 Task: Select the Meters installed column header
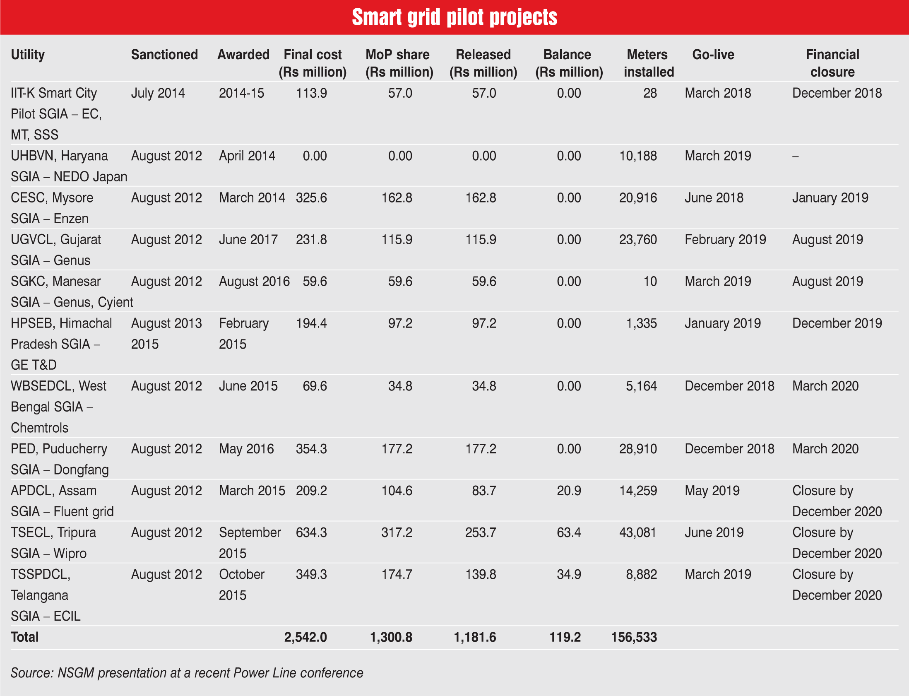[649, 63]
